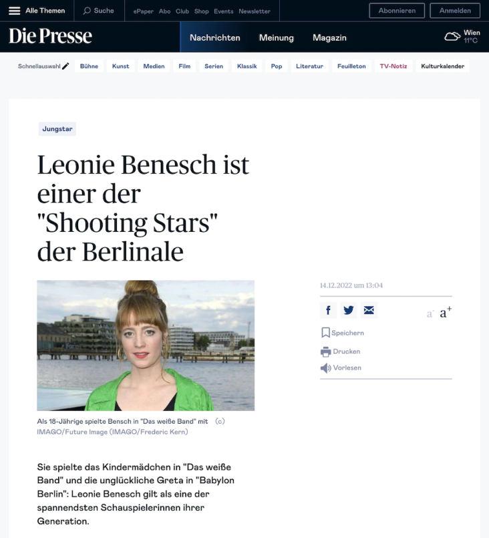Click the Abonnieren button
The image size is (489, 538).
(x=397, y=11)
